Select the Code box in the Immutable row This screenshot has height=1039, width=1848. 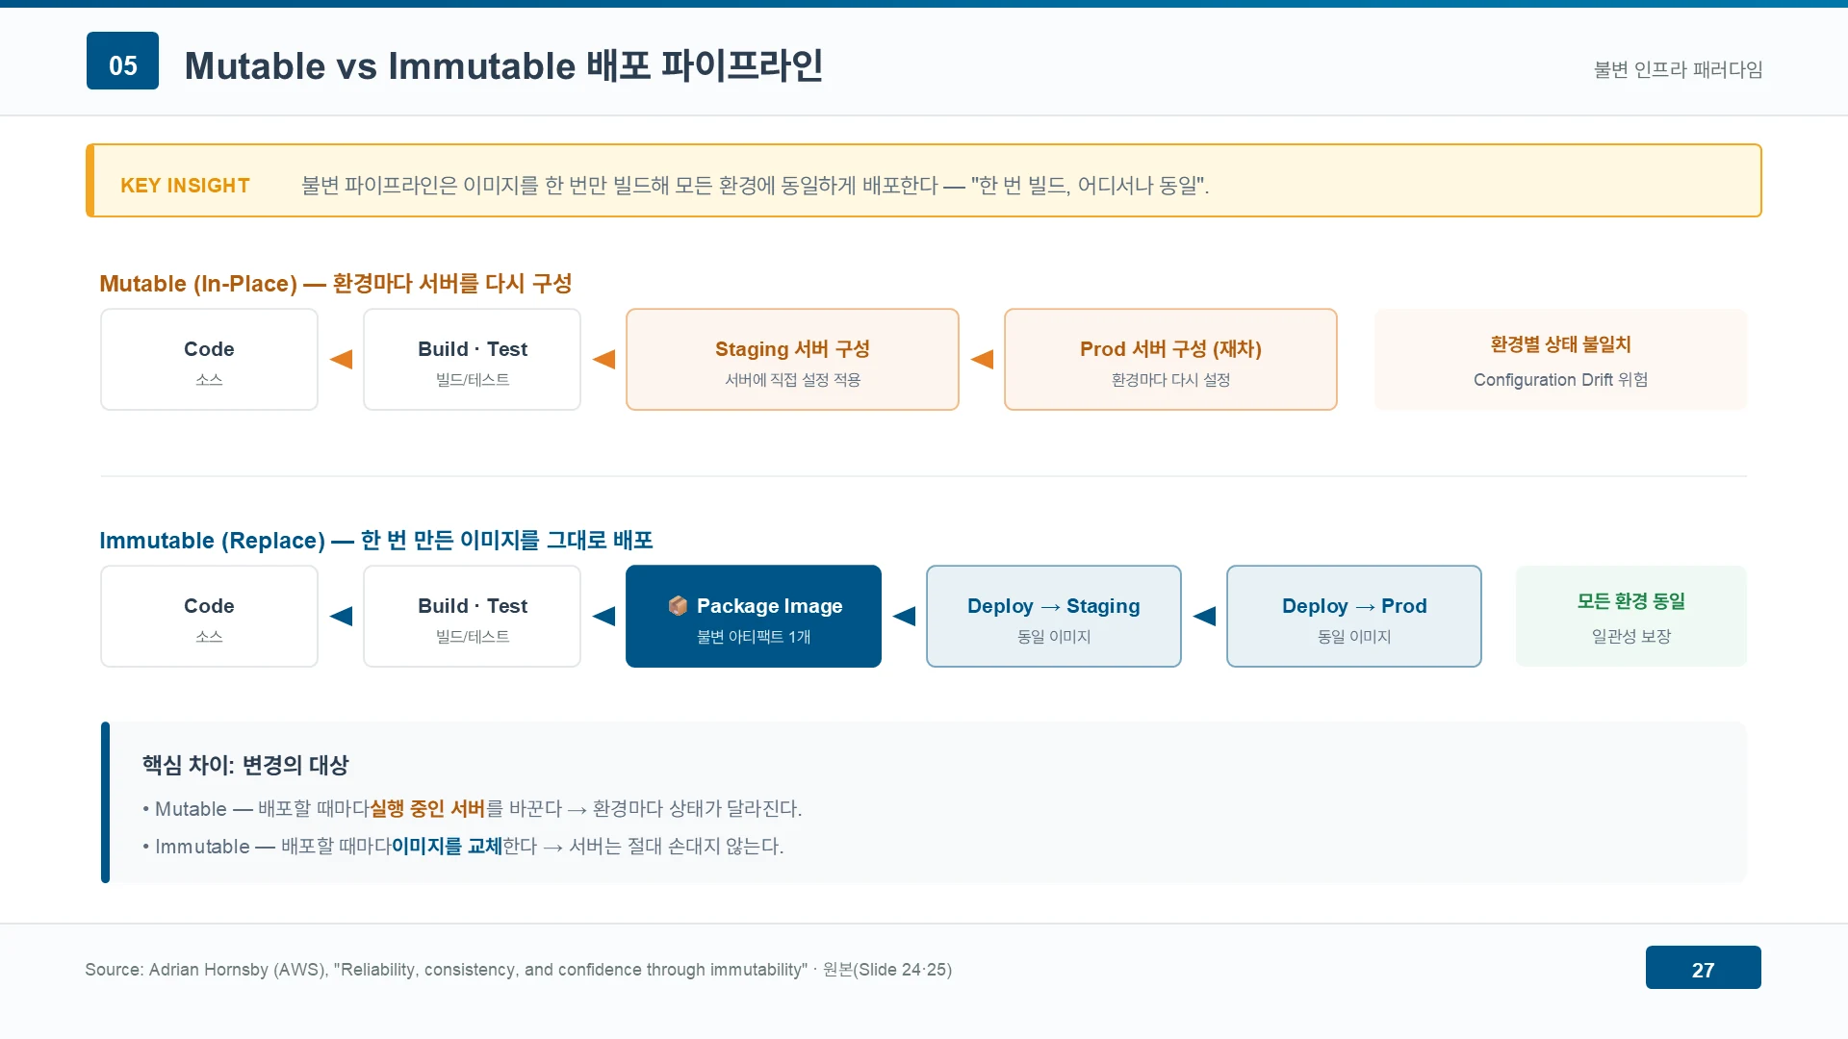[x=209, y=617]
